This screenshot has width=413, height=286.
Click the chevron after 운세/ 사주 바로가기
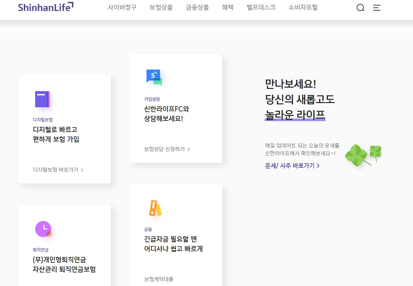(x=318, y=166)
